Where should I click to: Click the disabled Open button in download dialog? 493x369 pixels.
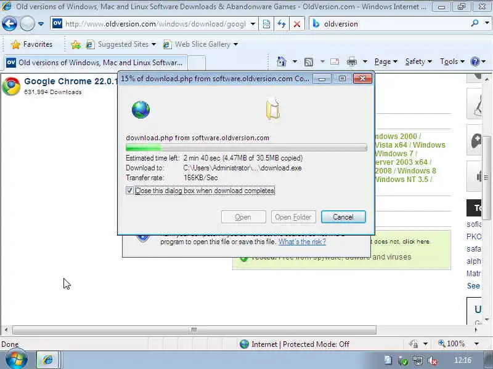[243, 217]
